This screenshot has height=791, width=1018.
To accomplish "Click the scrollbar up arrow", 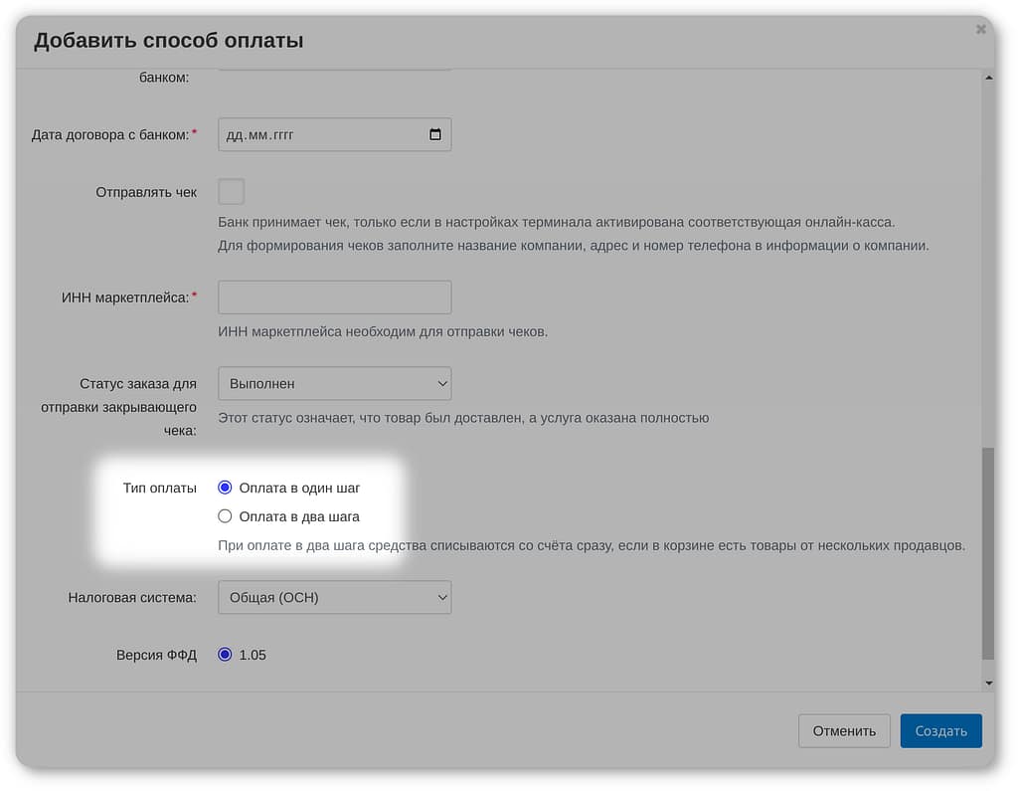I will click(987, 78).
